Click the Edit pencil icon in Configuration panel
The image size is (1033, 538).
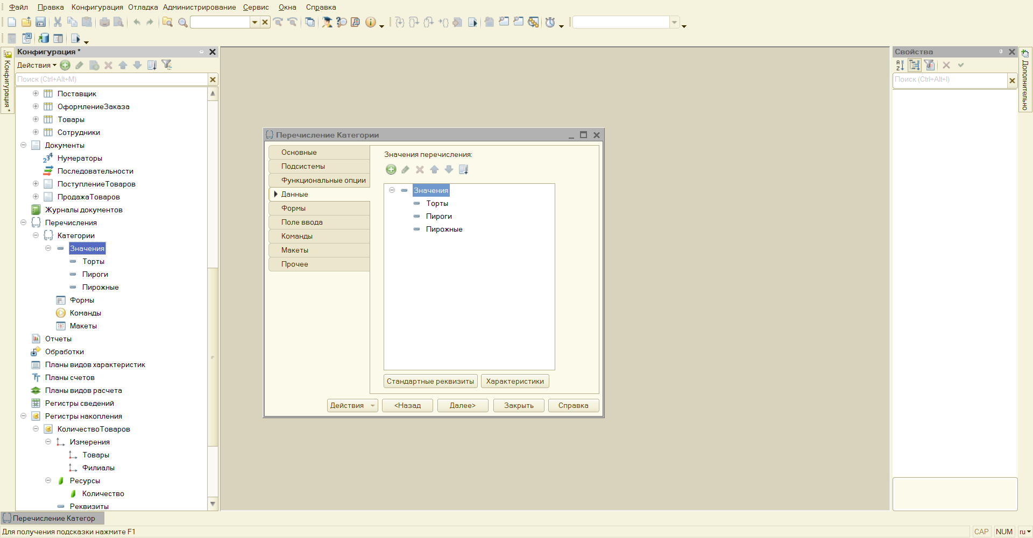(79, 65)
